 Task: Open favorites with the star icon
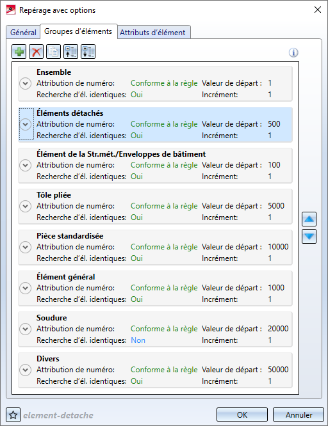click(x=13, y=415)
